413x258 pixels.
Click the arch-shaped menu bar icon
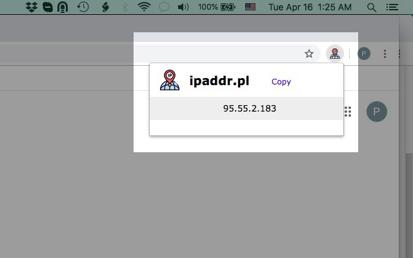point(63,7)
